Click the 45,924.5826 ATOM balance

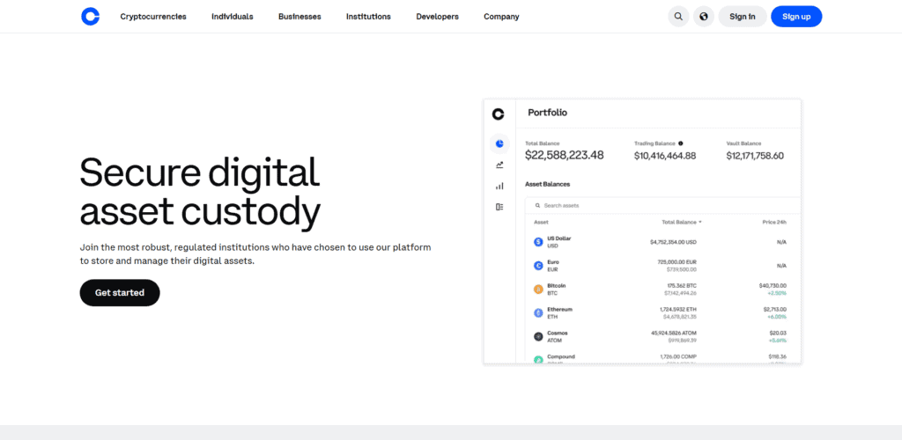[674, 333]
